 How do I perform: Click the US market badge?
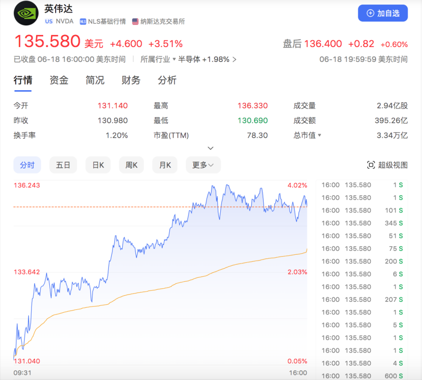[x=48, y=21]
